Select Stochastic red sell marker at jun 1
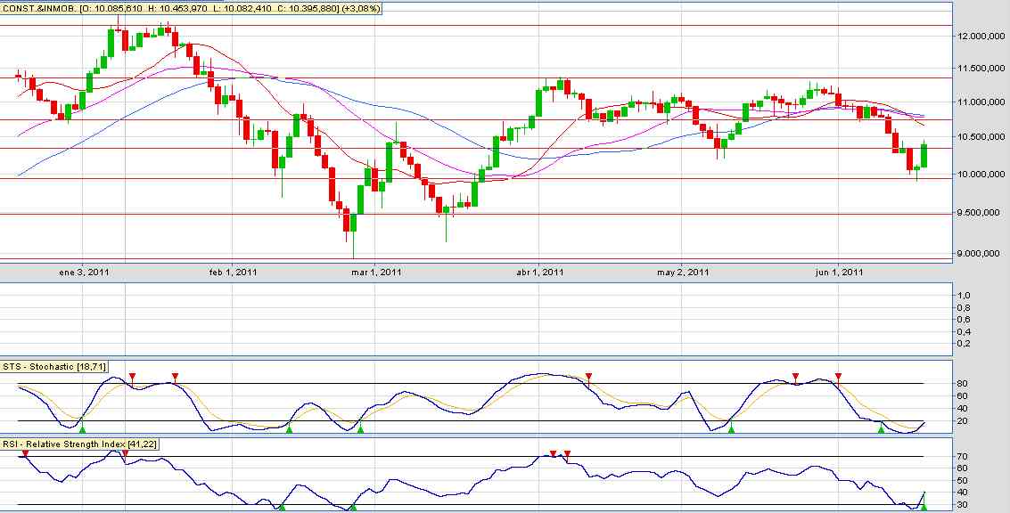Screen dimensions: 1010x513 pos(839,376)
